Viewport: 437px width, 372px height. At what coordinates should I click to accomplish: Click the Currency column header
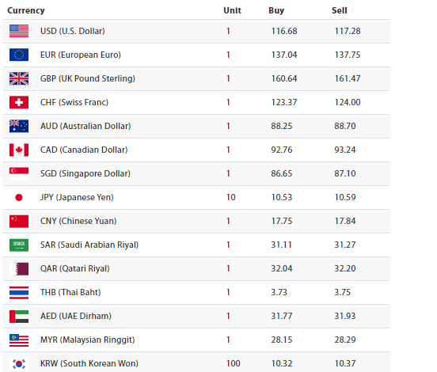[26, 10]
